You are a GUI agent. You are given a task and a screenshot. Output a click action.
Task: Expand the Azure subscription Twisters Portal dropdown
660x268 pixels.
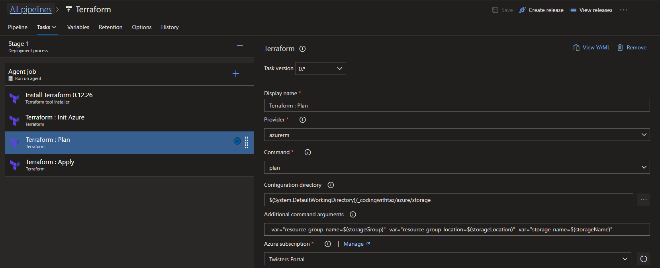[x=447, y=259]
